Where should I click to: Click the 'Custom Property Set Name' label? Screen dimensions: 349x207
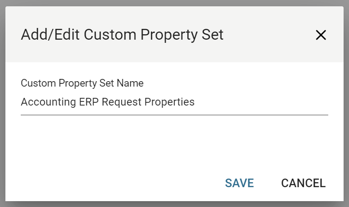(82, 83)
